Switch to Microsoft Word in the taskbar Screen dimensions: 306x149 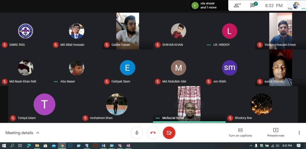pyautogui.click(x=103, y=146)
